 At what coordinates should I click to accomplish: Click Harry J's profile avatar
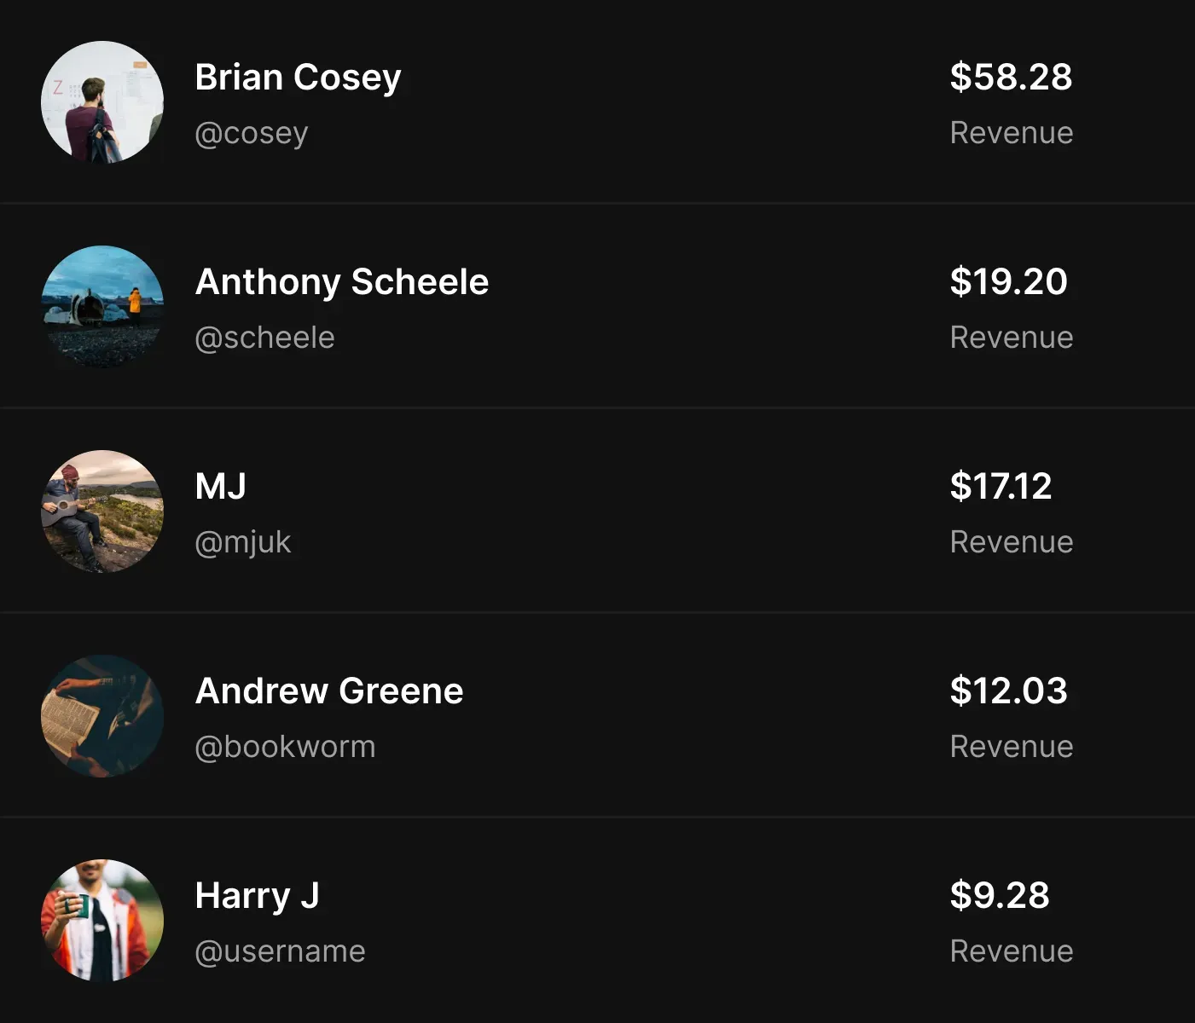click(x=102, y=921)
